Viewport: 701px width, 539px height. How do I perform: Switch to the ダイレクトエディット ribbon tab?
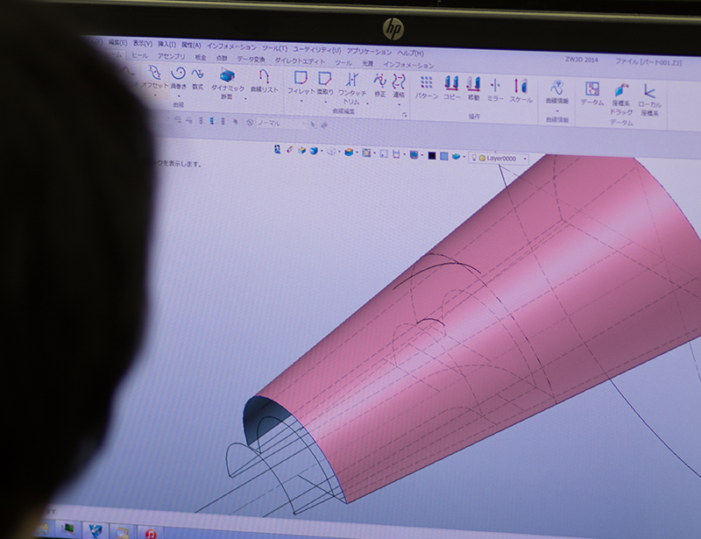300,60
